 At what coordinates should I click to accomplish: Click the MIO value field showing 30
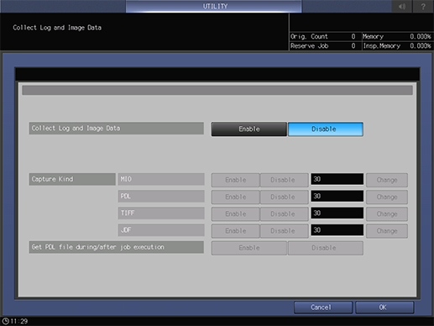(x=337, y=179)
